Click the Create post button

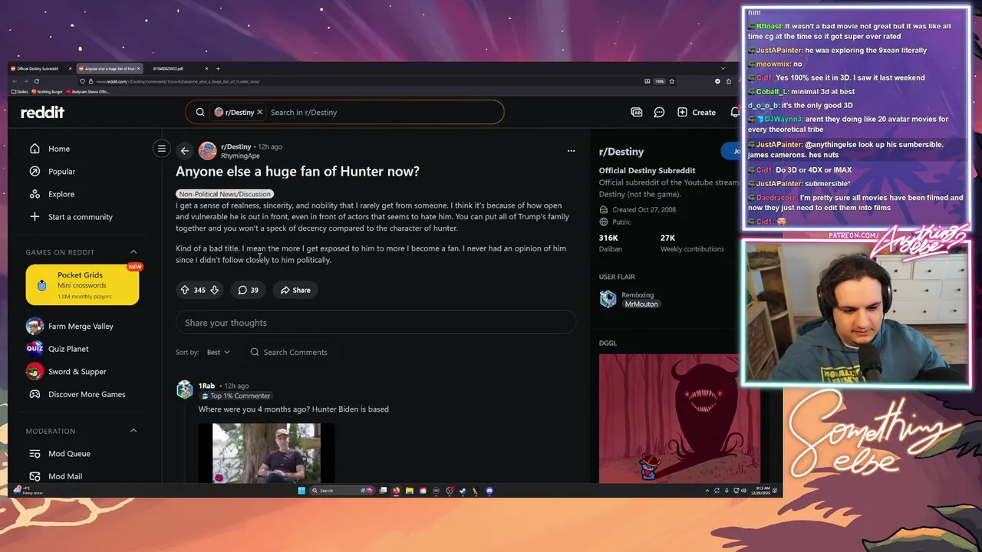(x=697, y=112)
